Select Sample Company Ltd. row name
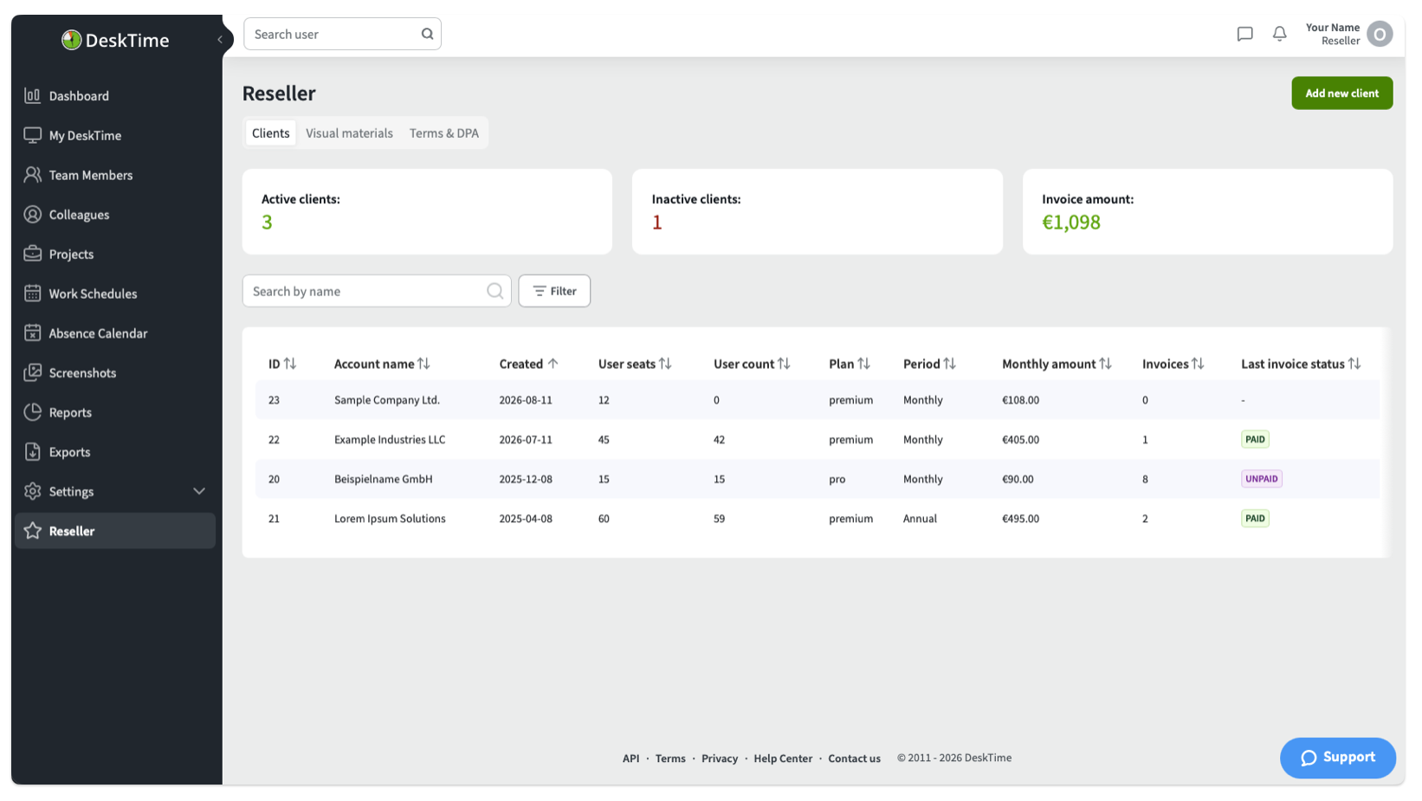This screenshot has height=801, width=1422. [x=387, y=400]
